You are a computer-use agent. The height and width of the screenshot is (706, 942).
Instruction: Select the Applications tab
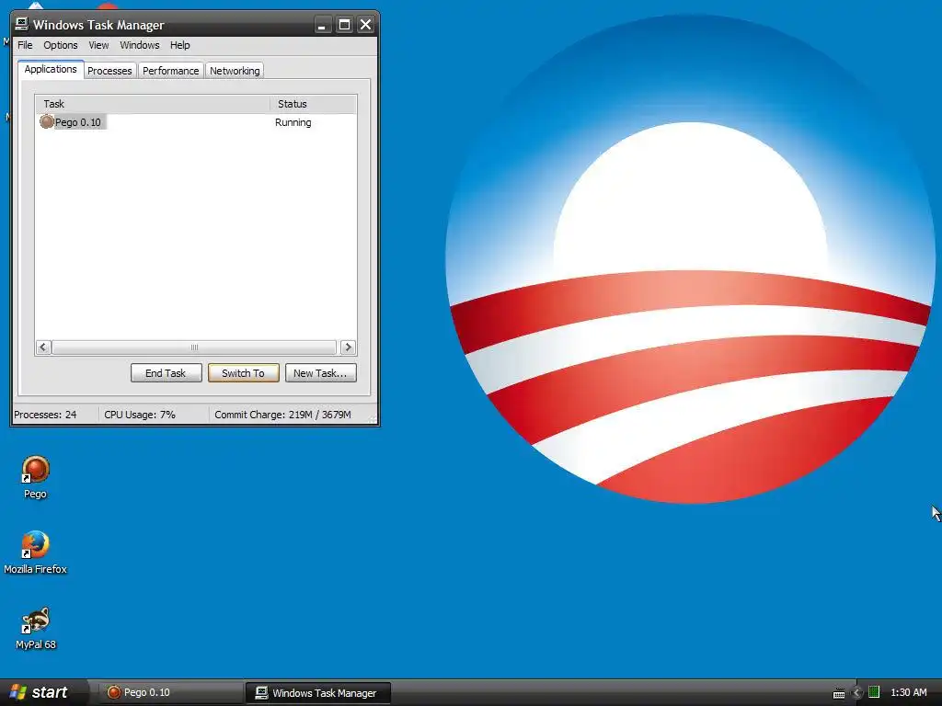click(x=51, y=69)
